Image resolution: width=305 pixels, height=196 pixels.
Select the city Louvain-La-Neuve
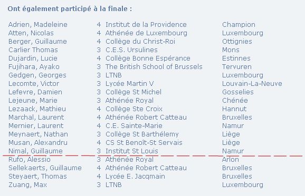point(252,84)
